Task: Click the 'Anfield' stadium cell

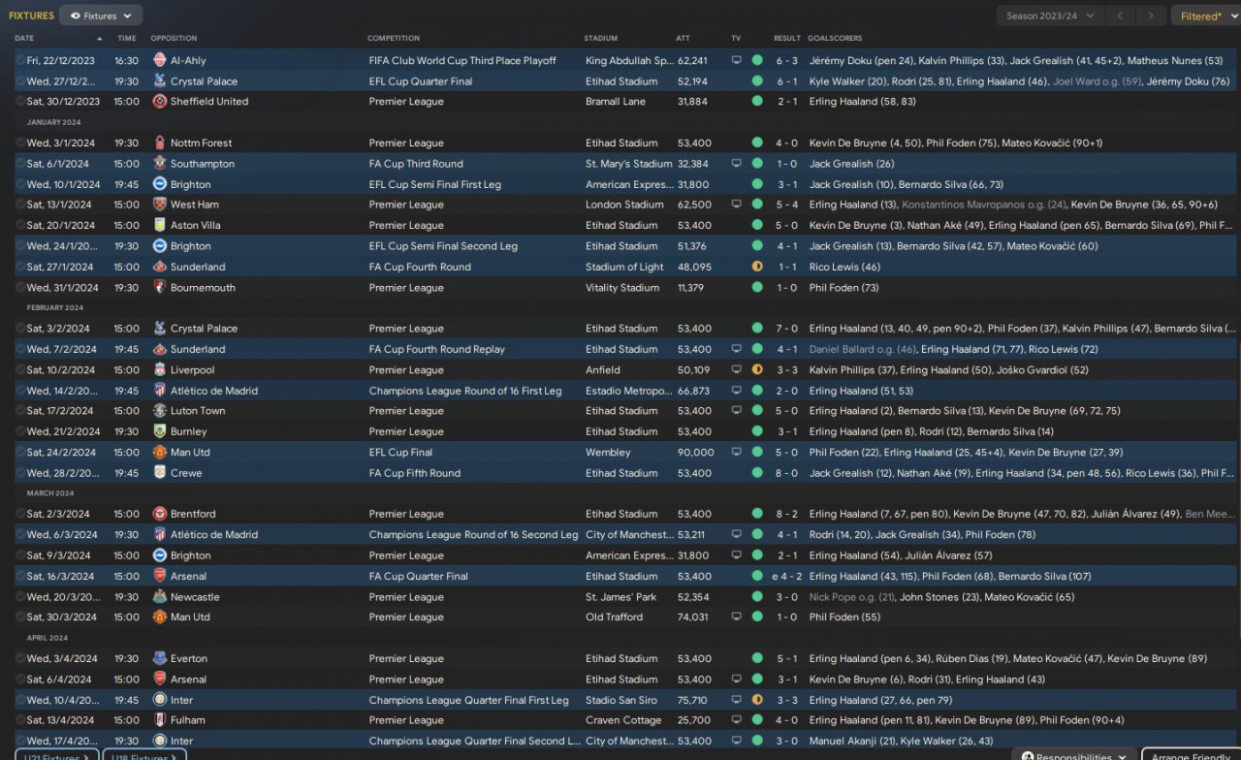Action: (603, 369)
